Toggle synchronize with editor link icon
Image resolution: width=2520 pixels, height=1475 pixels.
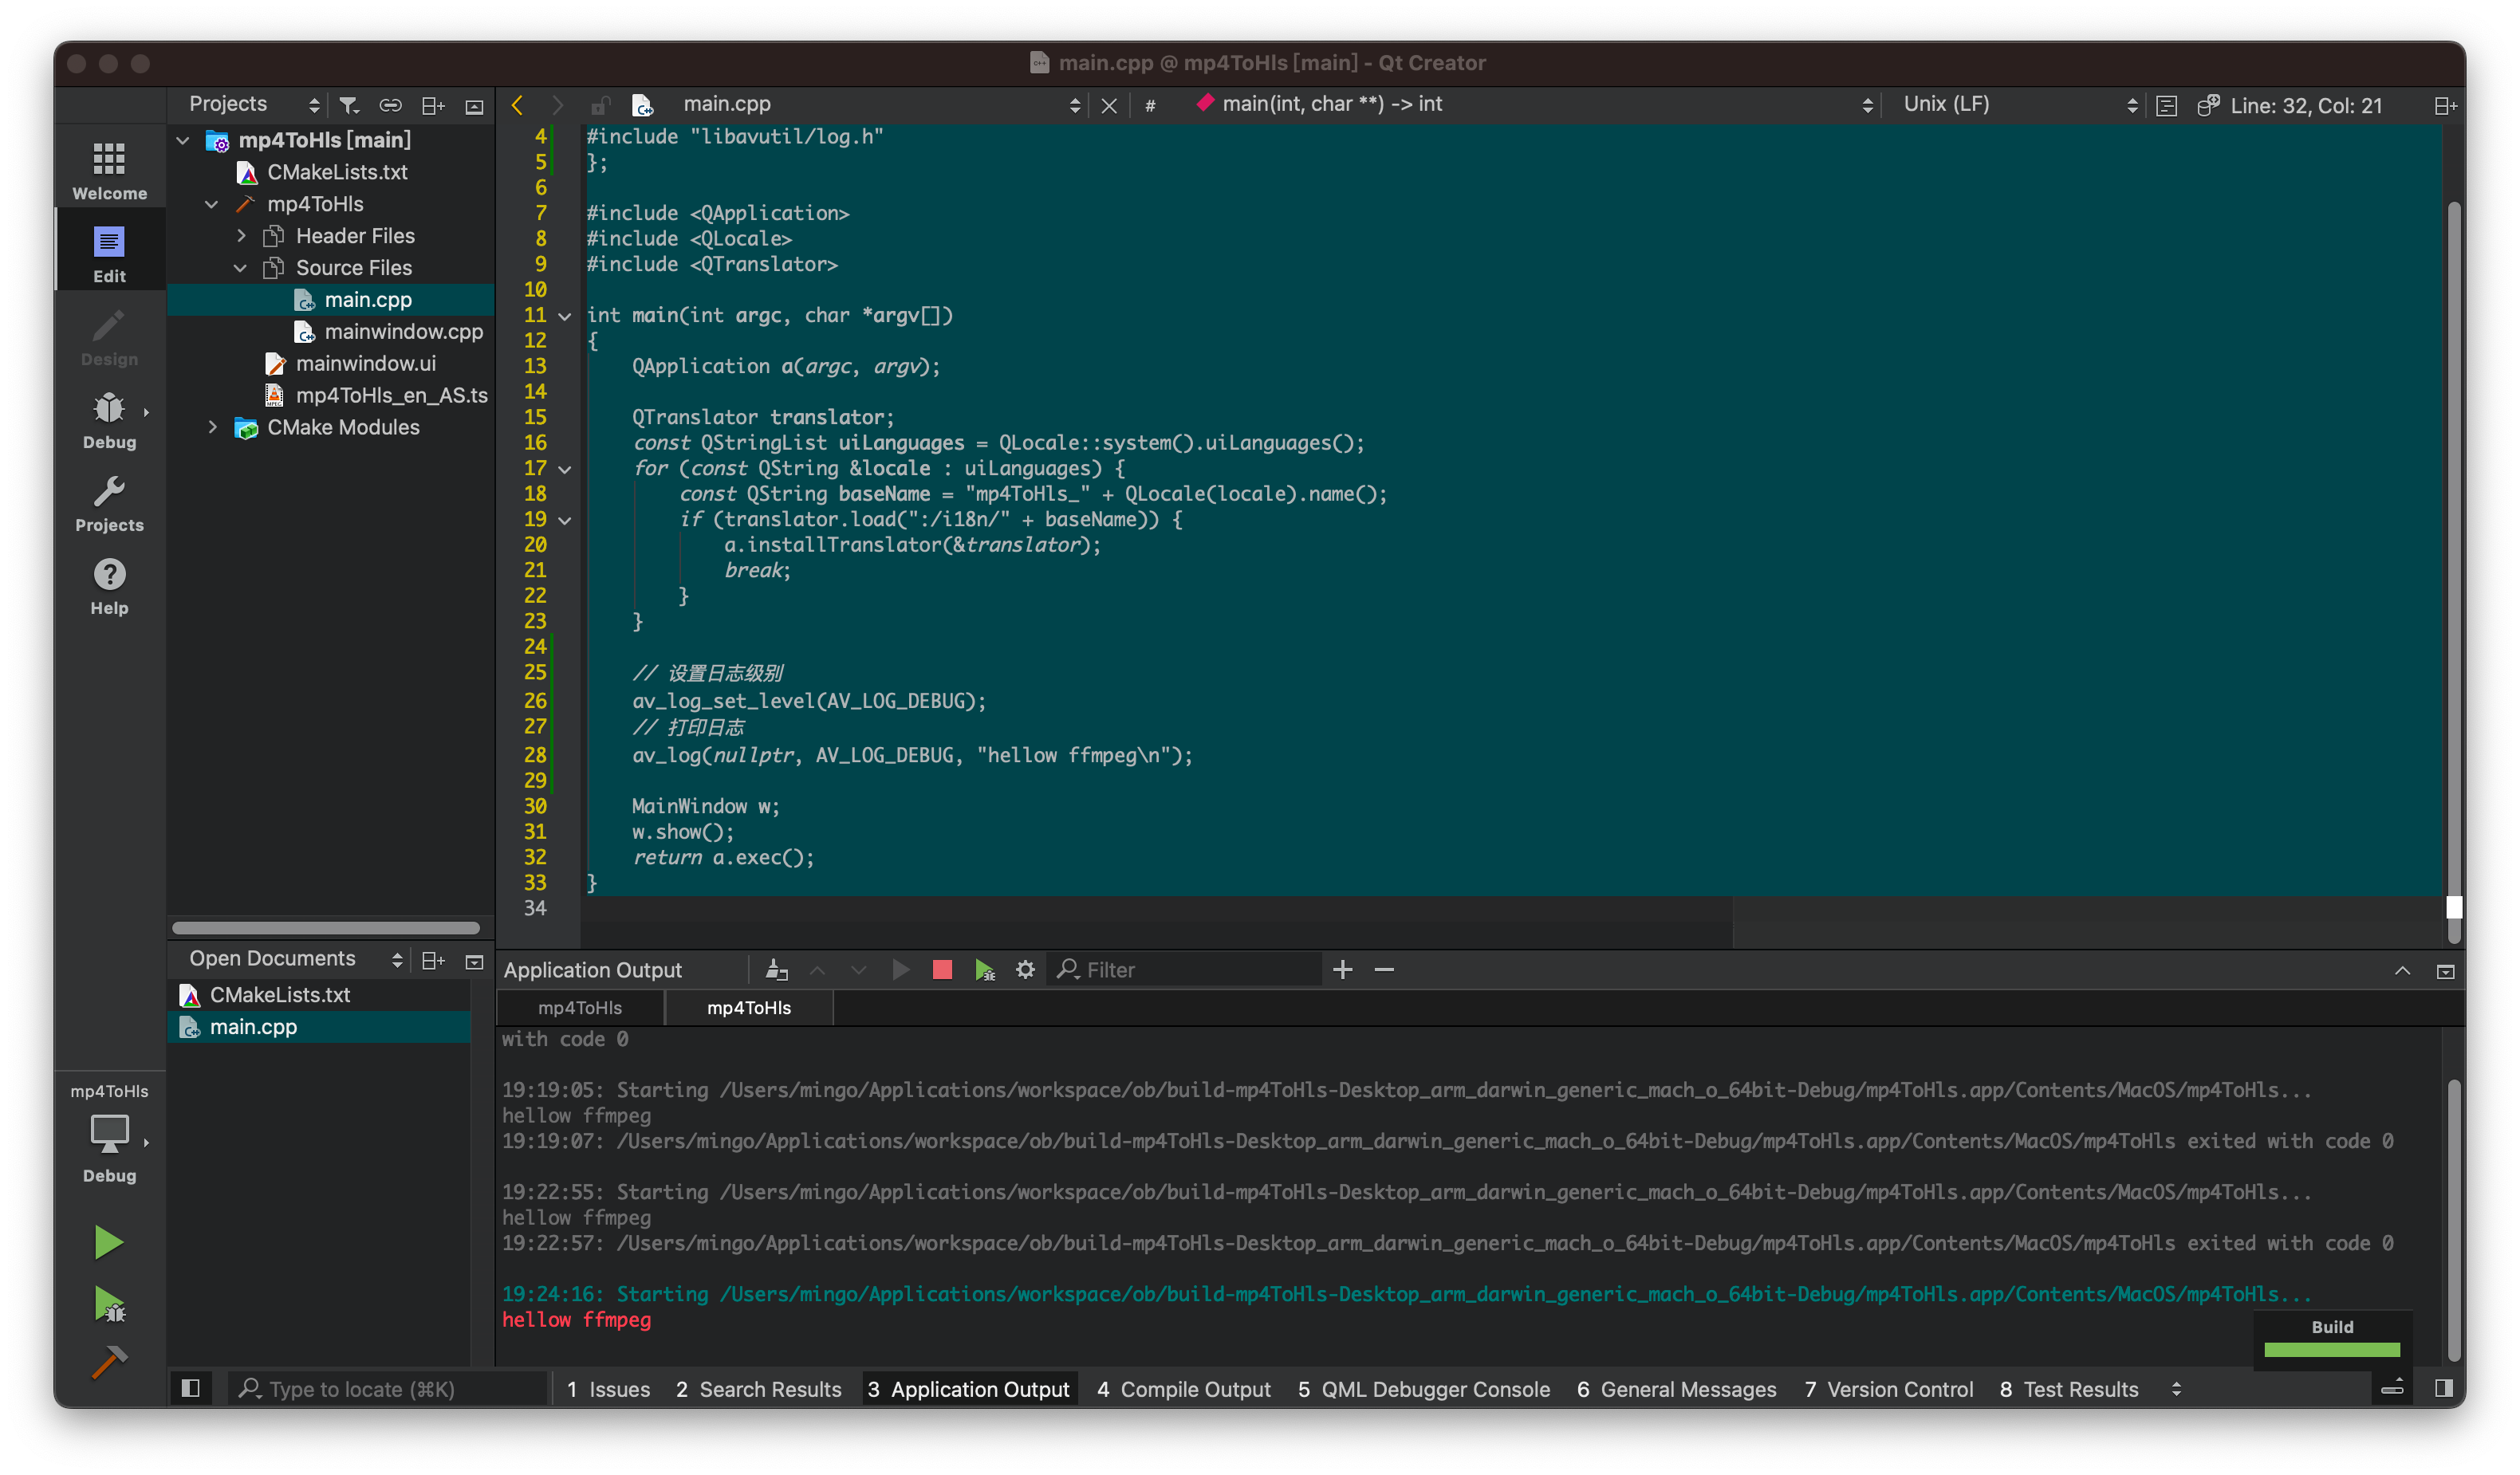[390, 105]
